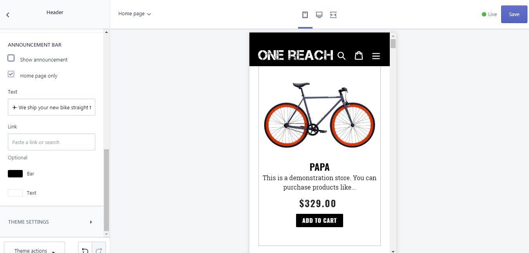Expand the Theme Settings section
The height and width of the screenshot is (253, 529).
point(51,222)
